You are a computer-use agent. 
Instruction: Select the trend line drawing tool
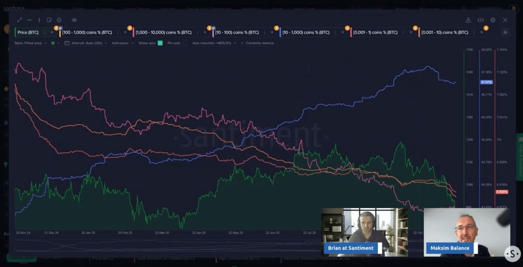coord(19,20)
